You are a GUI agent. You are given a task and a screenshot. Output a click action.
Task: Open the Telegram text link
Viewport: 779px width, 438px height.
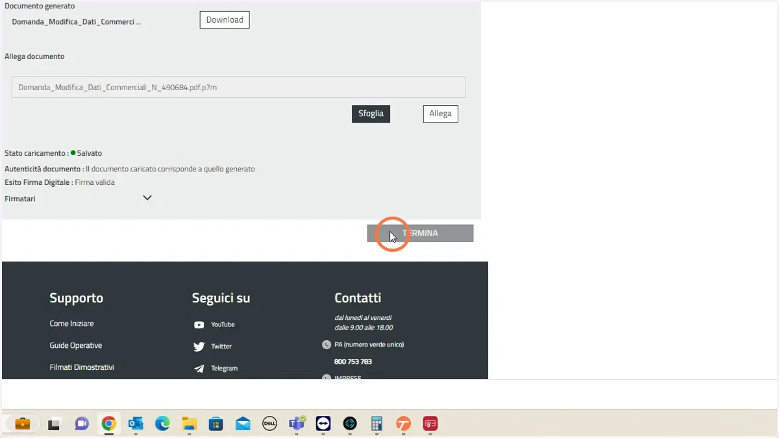(224, 369)
